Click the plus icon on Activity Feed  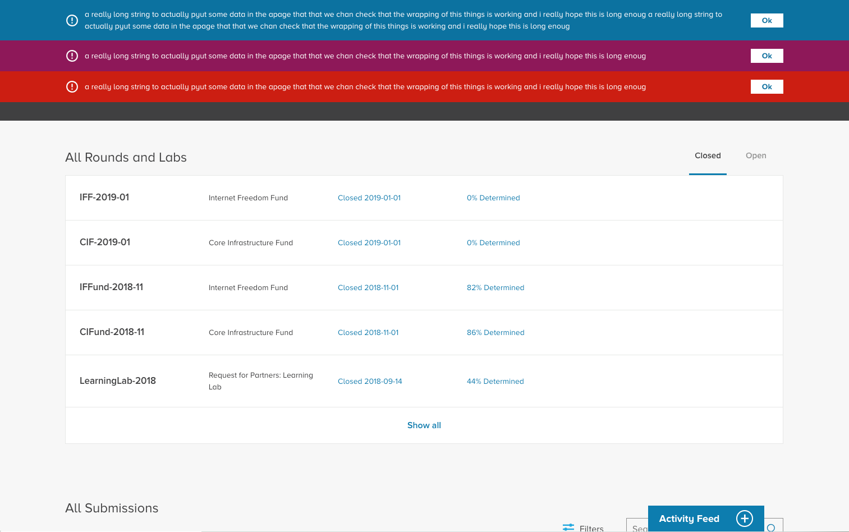click(x=745, y=519)
